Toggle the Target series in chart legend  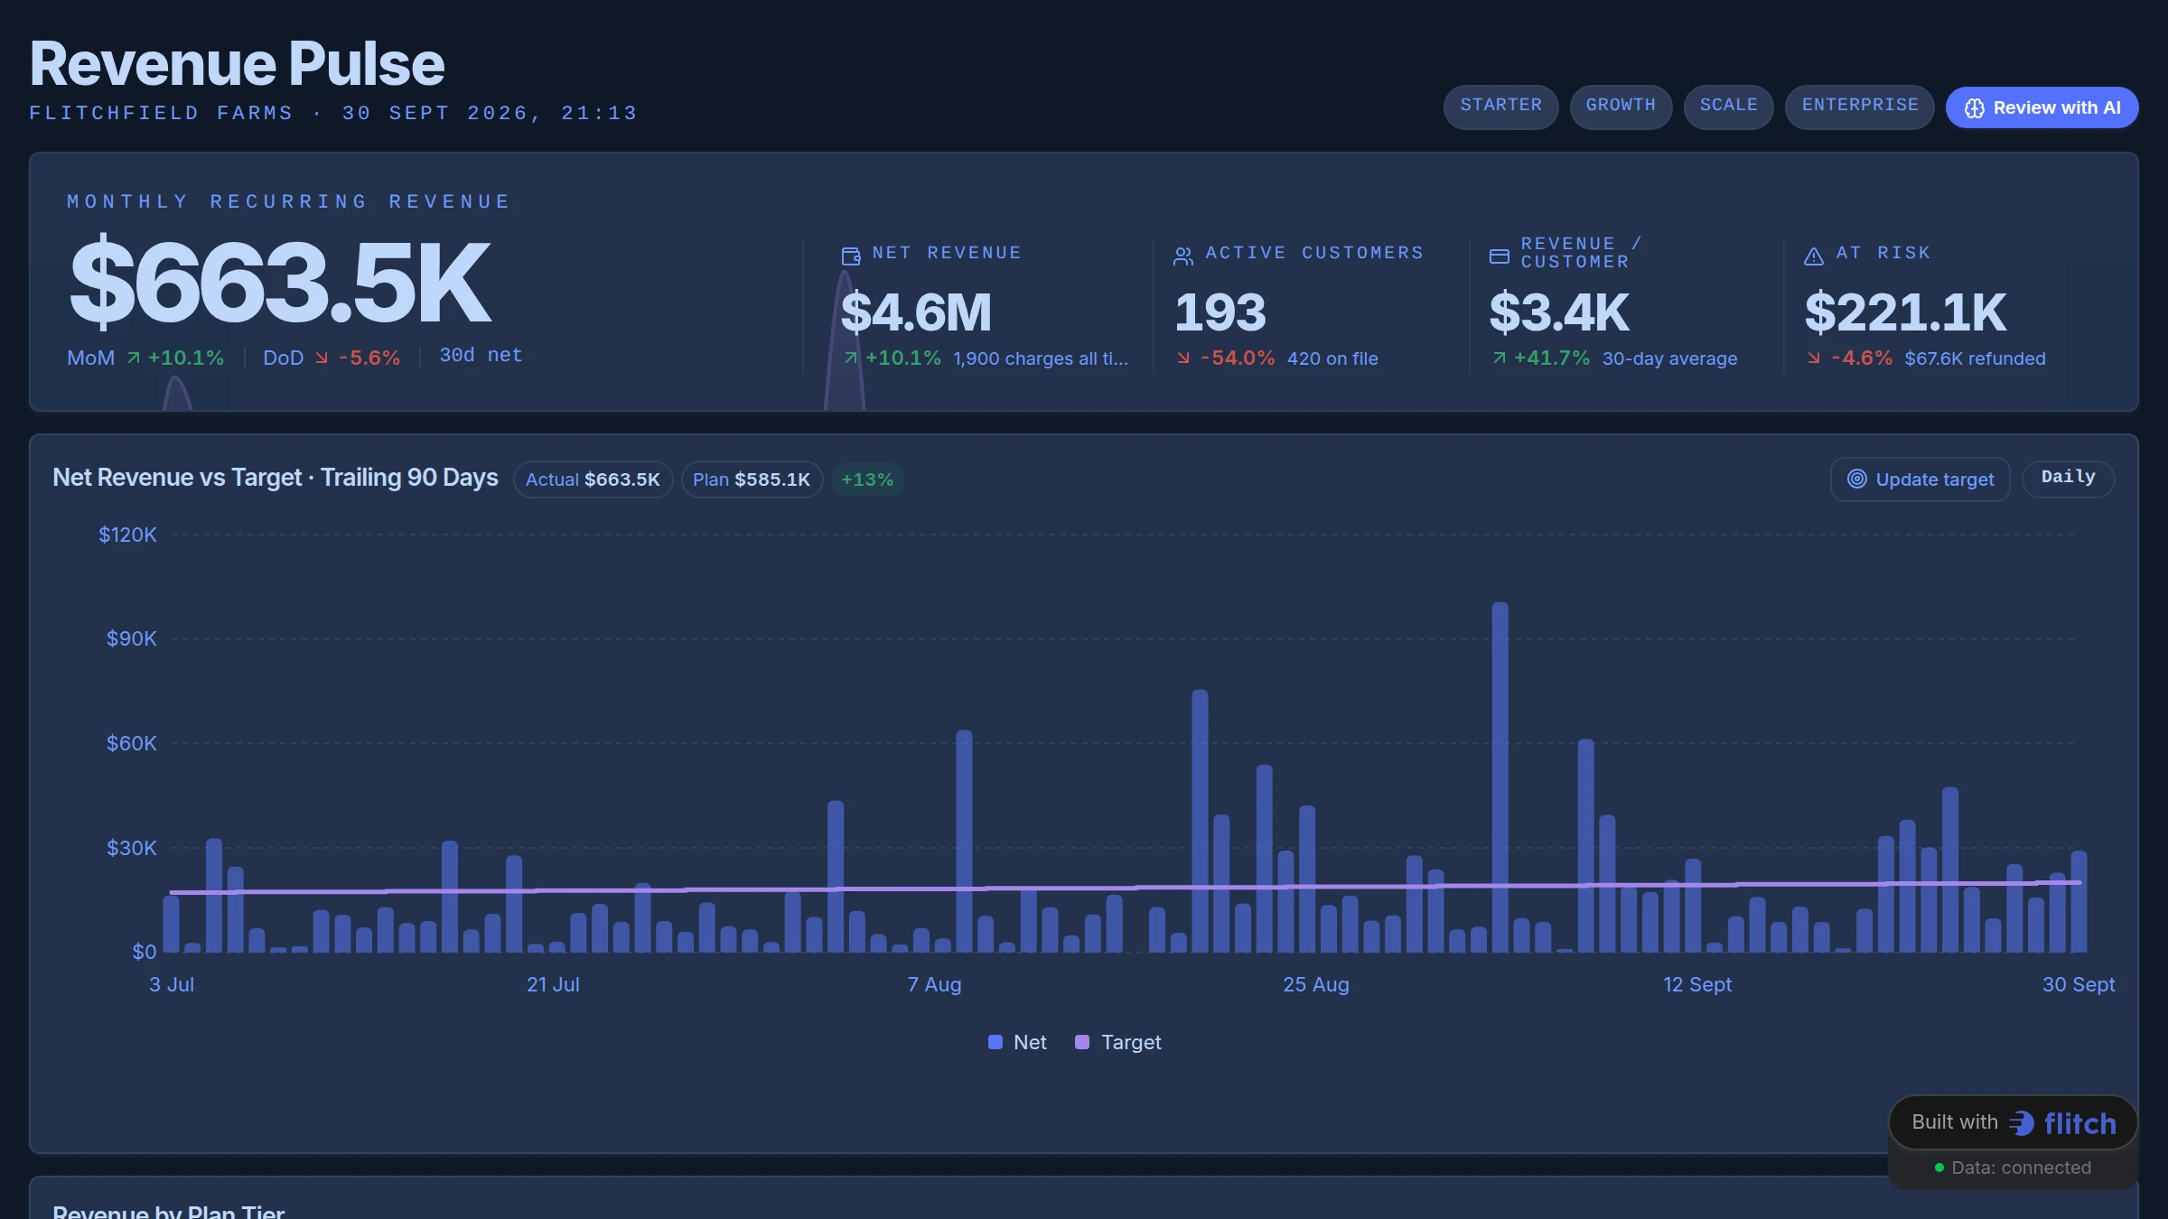[1117, 1042]
